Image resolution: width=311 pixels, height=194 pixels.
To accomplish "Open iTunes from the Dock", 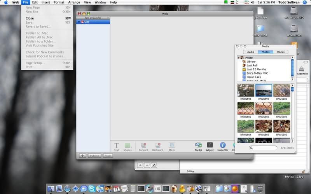I will pos(100,189).
